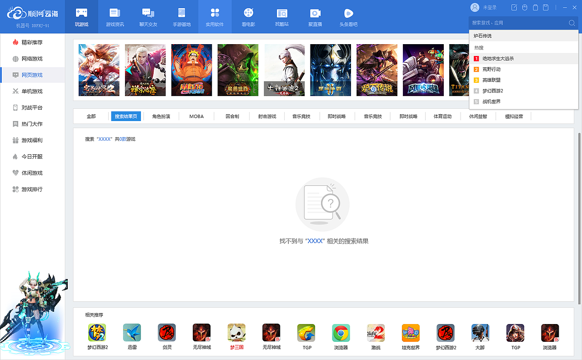The height and width of the screenshot is (360, 582).
Task: Launch 激战 from related recommendations
Action: tap(376, 337)
